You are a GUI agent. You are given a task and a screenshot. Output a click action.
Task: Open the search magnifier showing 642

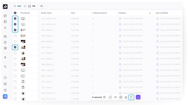tap(17, 6)
